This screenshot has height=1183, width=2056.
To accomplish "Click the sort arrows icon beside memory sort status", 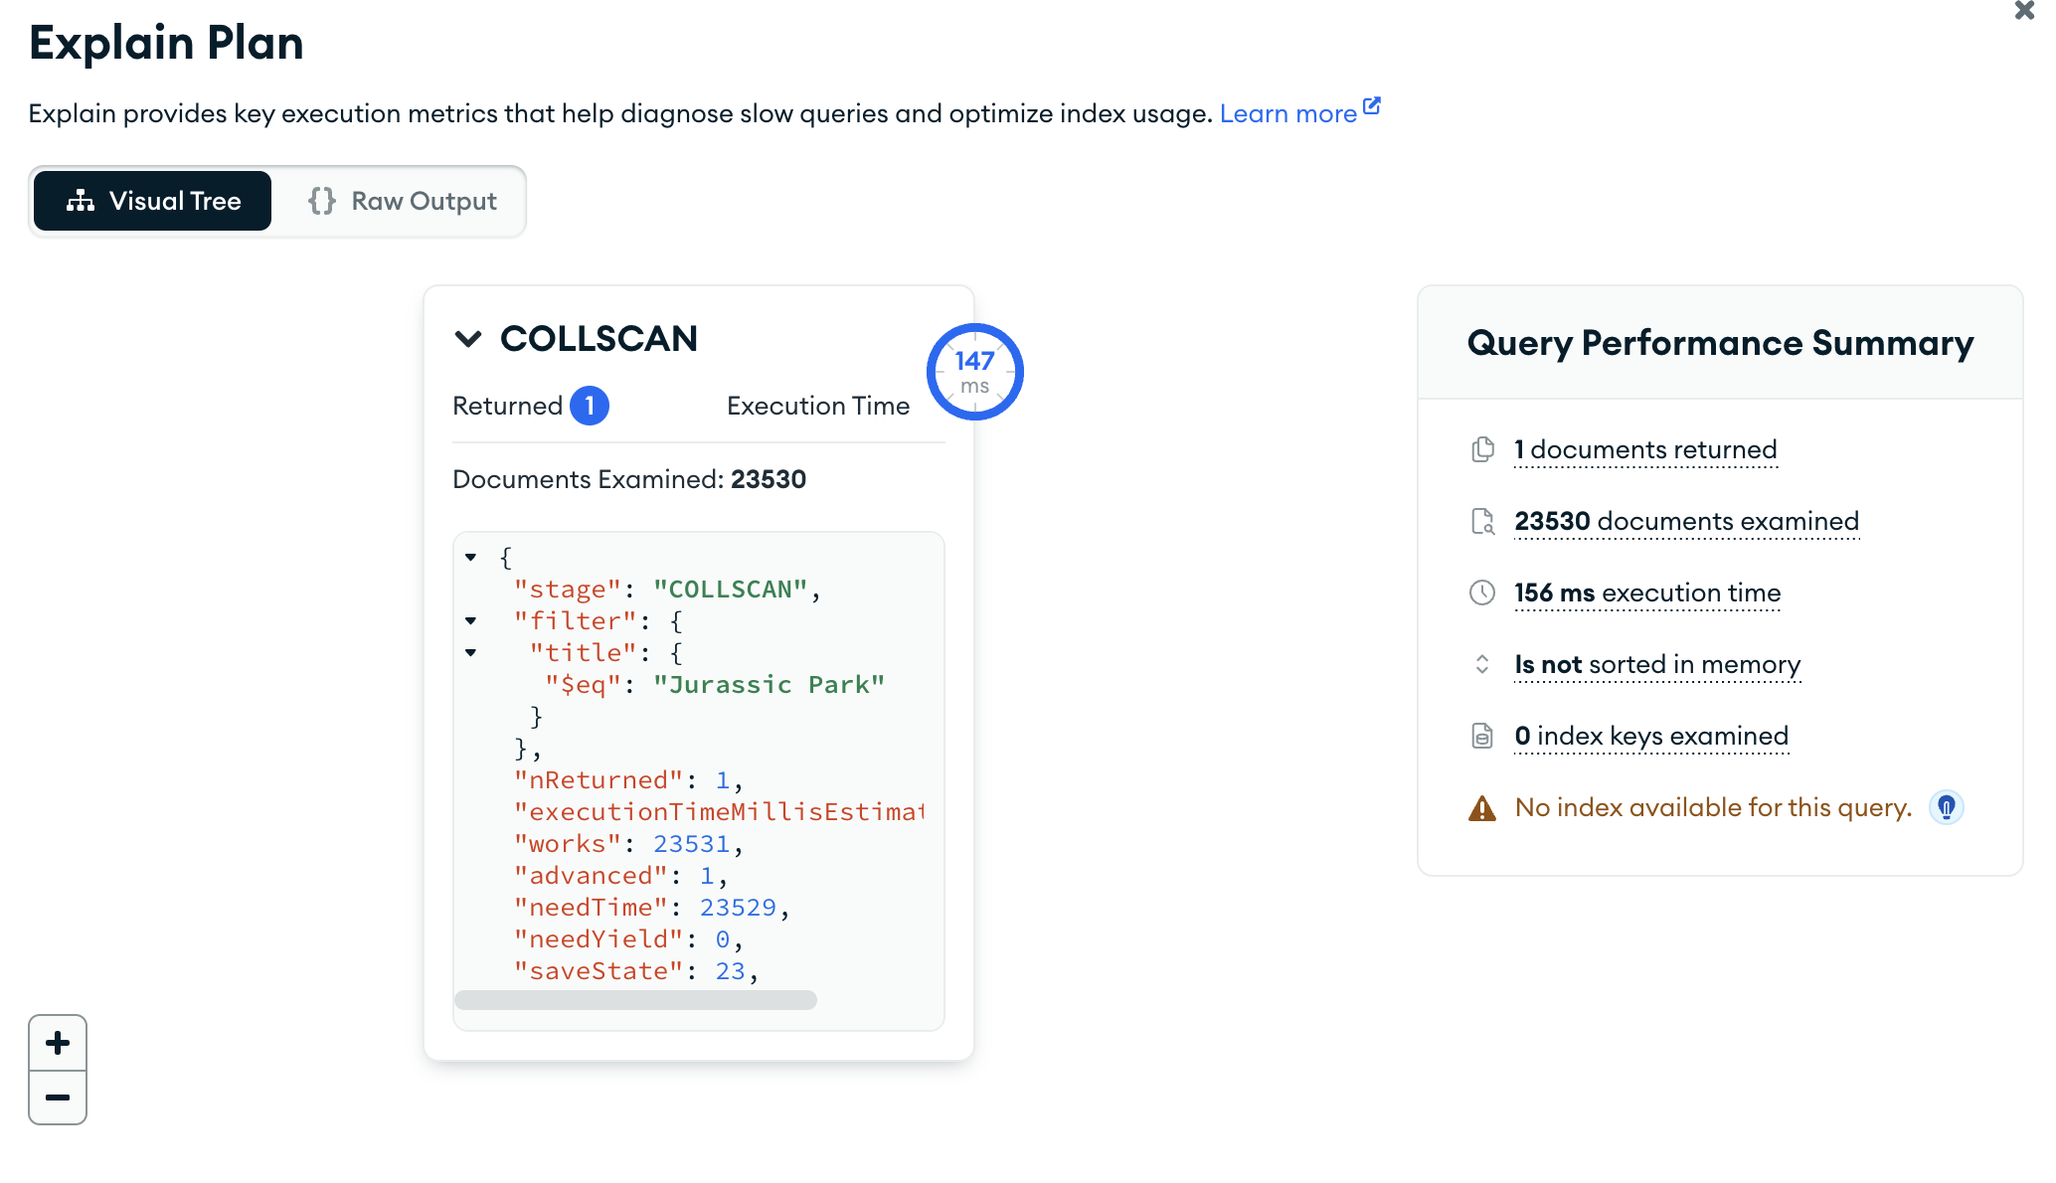I will pyautogui.click(x=1482, y=664).
